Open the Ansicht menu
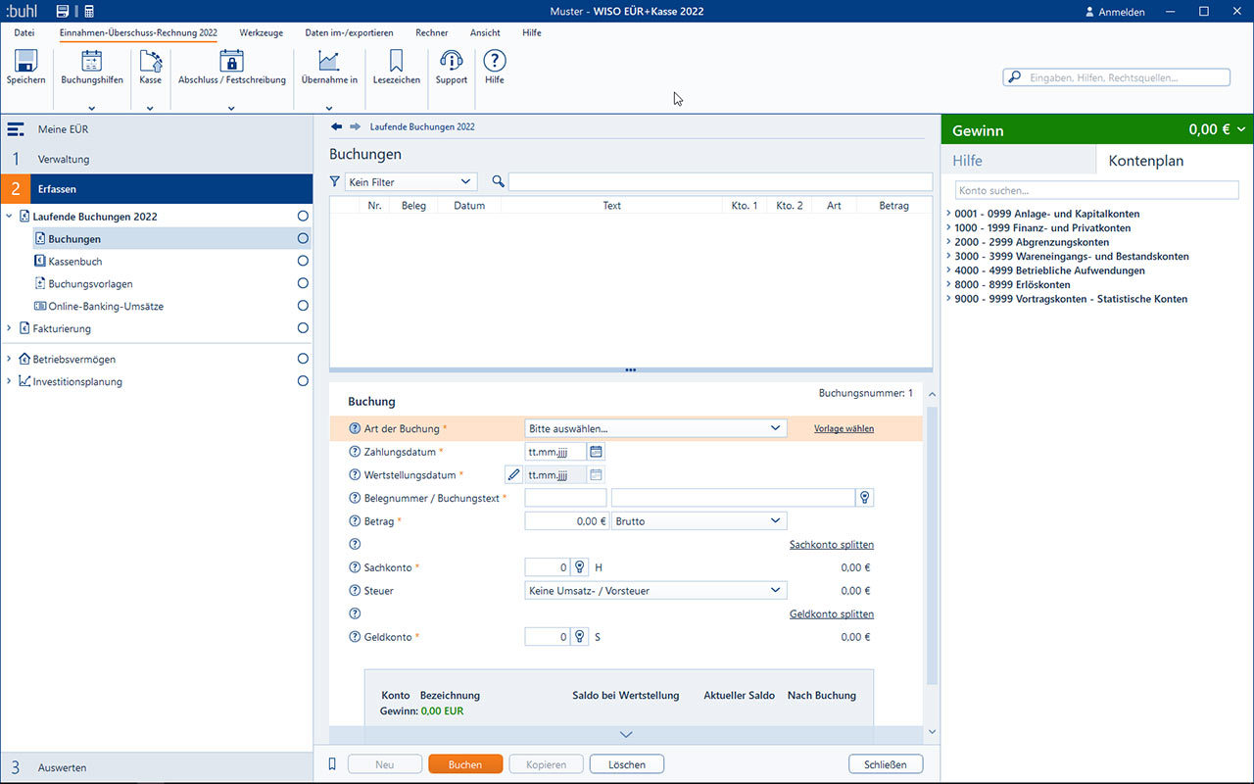This screenshot has height=784, width=1254. pos(485,32)
